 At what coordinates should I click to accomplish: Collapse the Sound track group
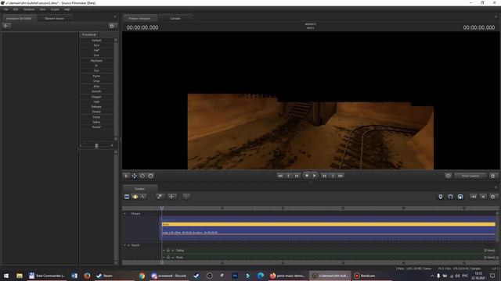pyautogui.click(x=125, y=245)
